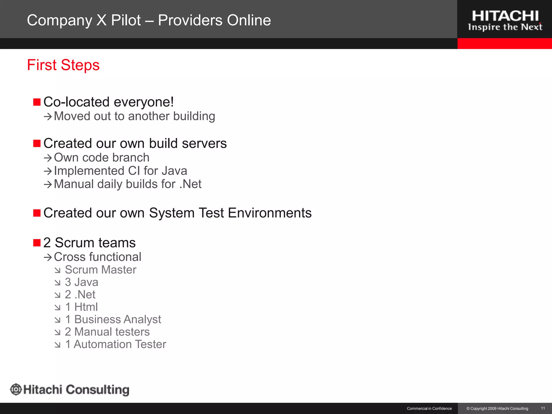Click the '1 Automation Tester' list item

116,344
